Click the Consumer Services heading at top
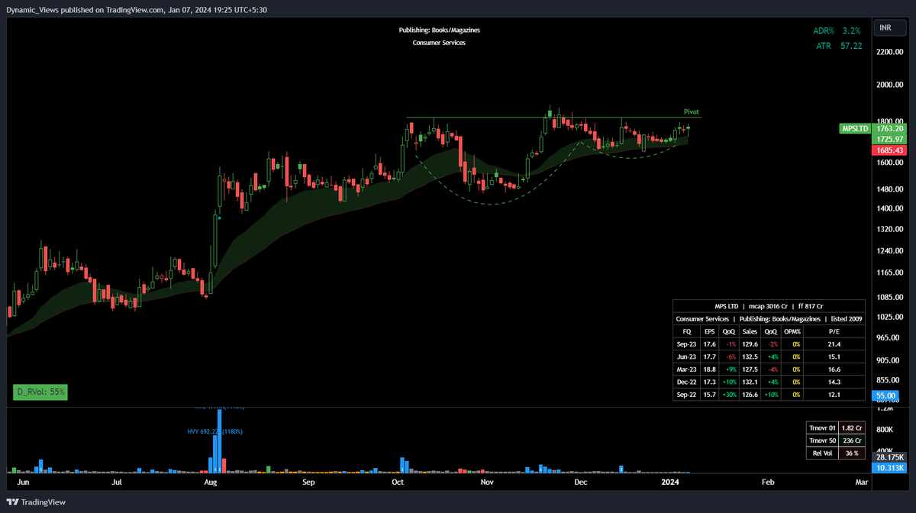 coord(440,43)
